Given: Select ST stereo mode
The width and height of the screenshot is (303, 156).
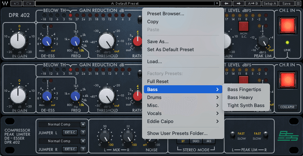Looking at the screenshot, I should click(183, 141).
